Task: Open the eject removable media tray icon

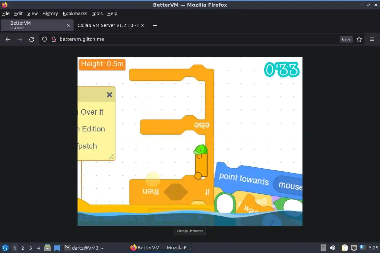Action: (x=323, y=248)
